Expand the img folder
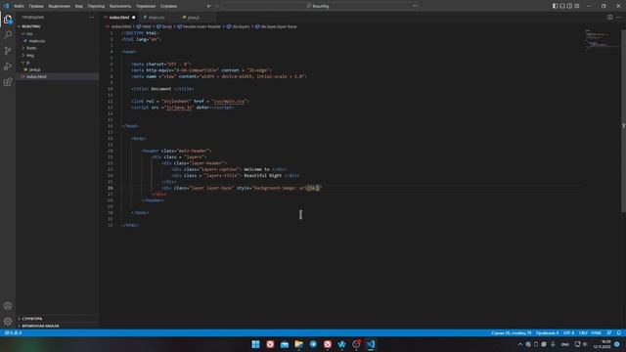This screenshot has width=626, height=352. click(x=29, y=55)
